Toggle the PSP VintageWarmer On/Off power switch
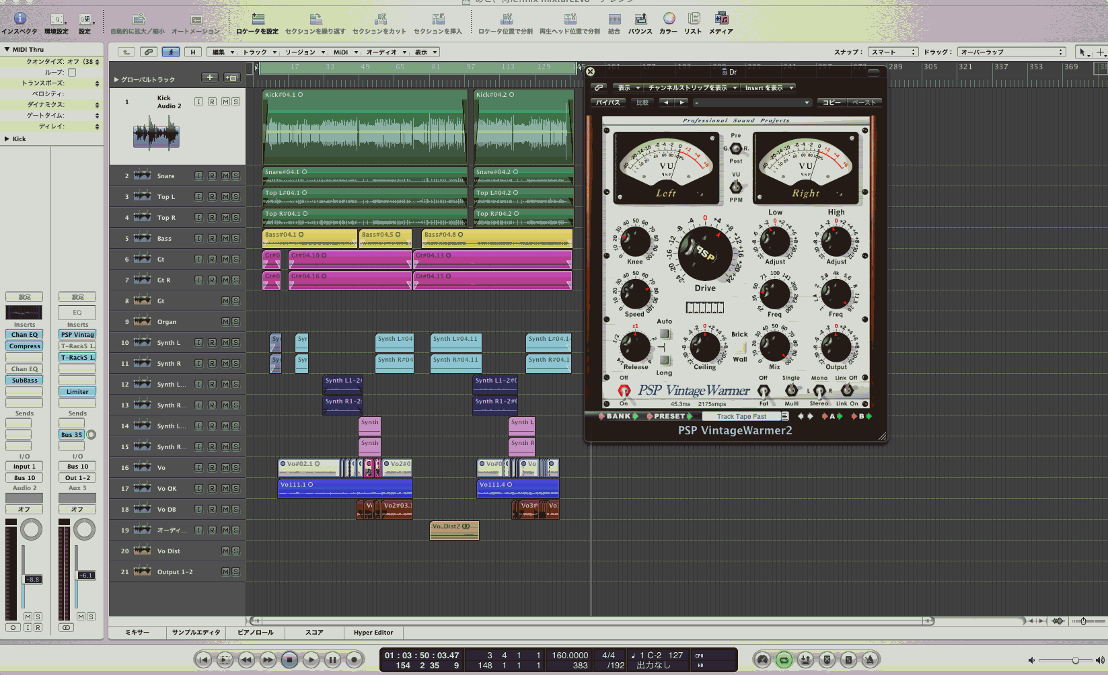Image resolution: width=1108 pixels, height=675 pixels. tap(624, 391)
